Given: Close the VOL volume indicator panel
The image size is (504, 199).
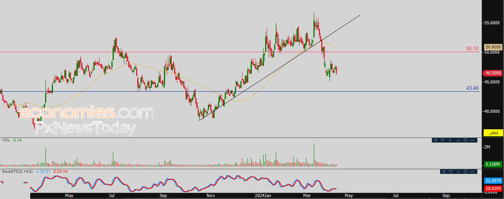Looking at the screenshot, I should click(436, 140).
